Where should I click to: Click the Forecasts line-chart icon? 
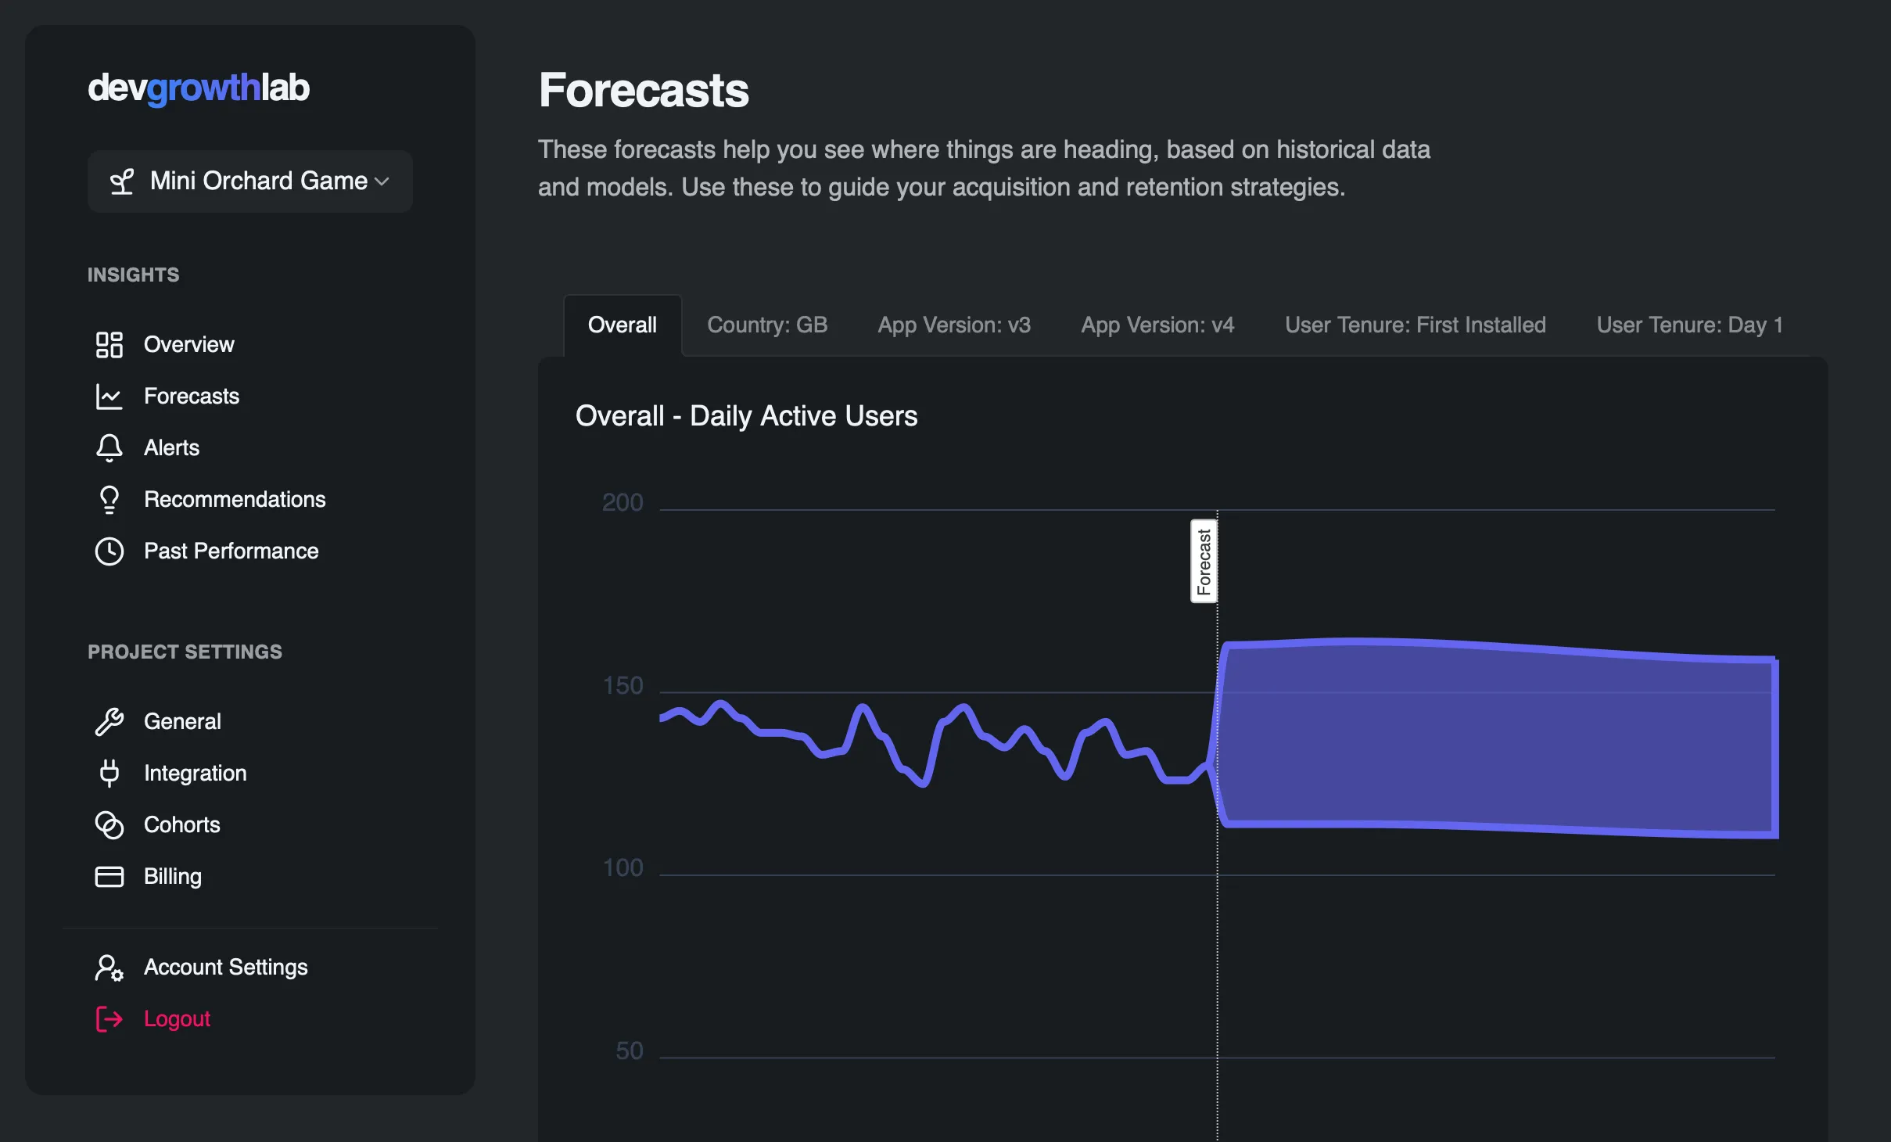coord(109,397)
